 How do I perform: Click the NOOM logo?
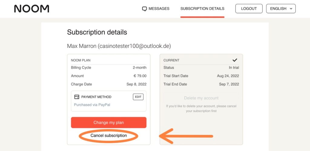point(31,9)
